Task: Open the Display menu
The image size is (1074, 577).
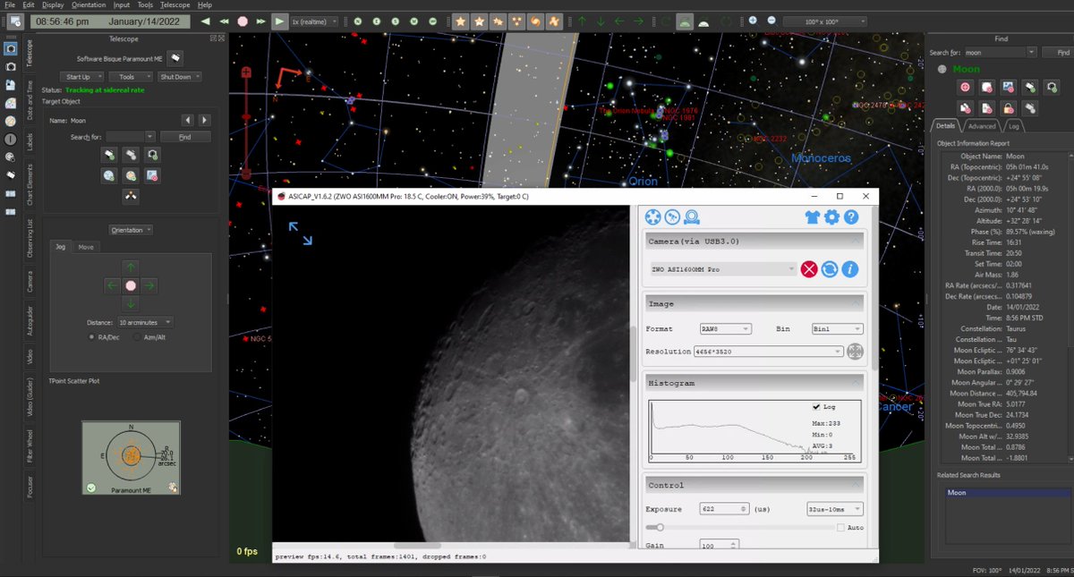Action: pyautogui.click(x=53, y=4)
